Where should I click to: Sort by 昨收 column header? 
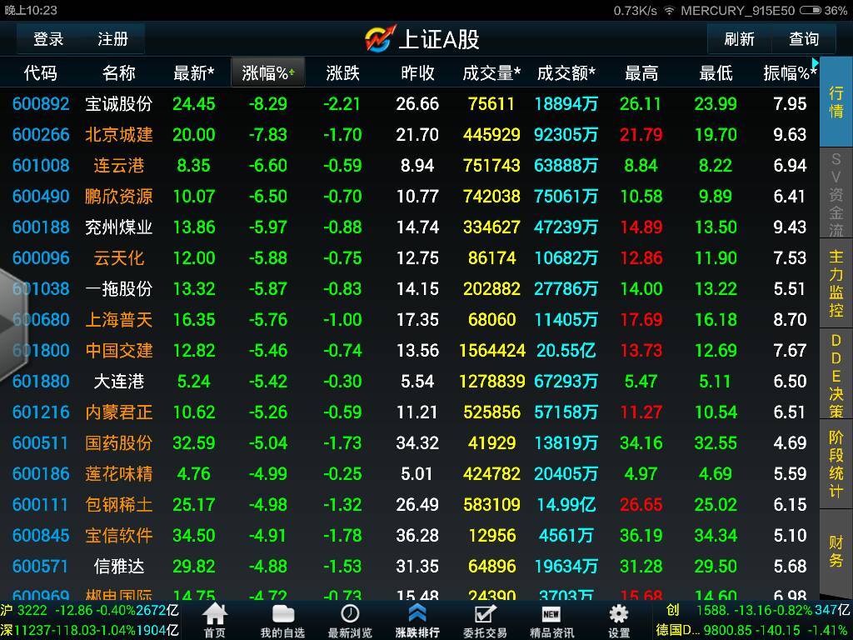(417, 72)
